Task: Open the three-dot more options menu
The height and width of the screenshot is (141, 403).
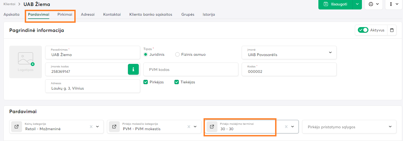Action: (394, 4)
